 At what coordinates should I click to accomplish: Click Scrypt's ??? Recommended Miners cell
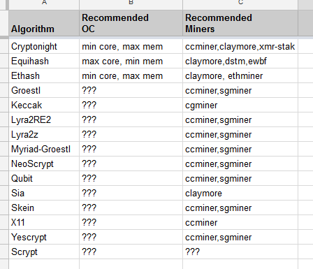[x=240, y=252]
